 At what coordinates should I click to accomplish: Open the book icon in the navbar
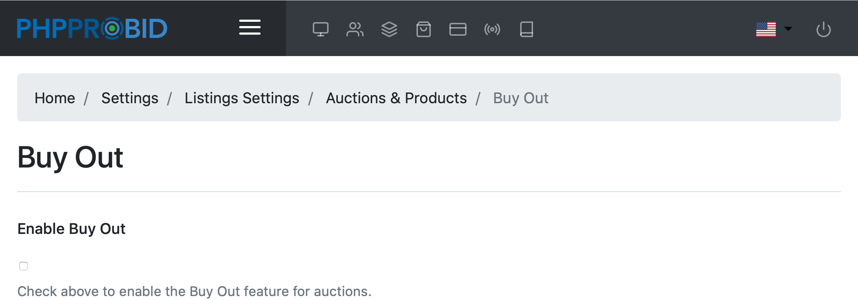pos(527,29)
